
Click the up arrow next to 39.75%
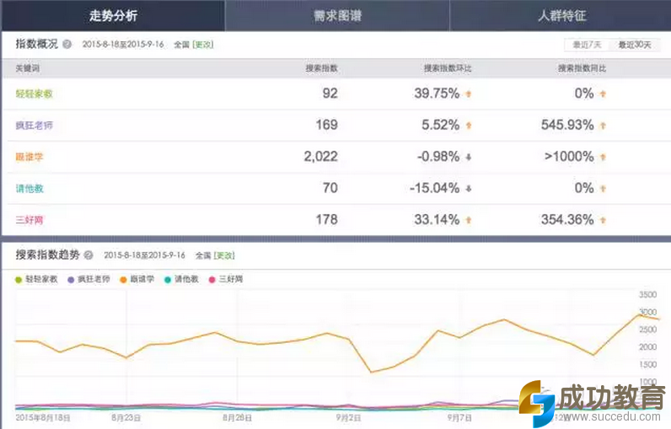coord(468,94)
